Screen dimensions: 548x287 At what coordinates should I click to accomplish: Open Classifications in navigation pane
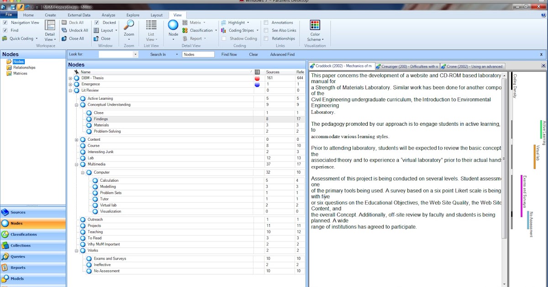(x=33, y=235)
